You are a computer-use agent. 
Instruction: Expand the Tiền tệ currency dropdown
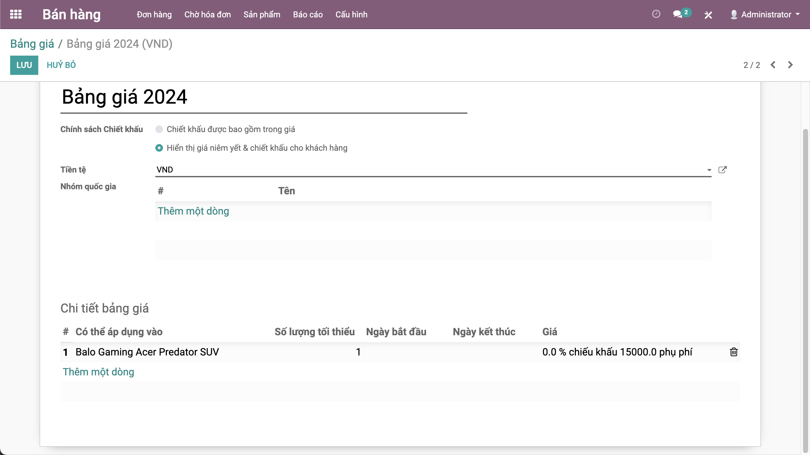click(x=709, y=170)
